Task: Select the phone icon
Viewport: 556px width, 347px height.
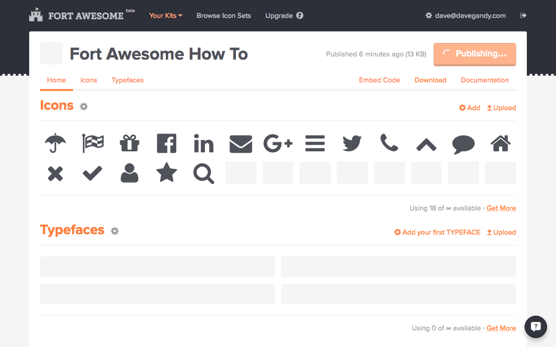Action: 389,143
